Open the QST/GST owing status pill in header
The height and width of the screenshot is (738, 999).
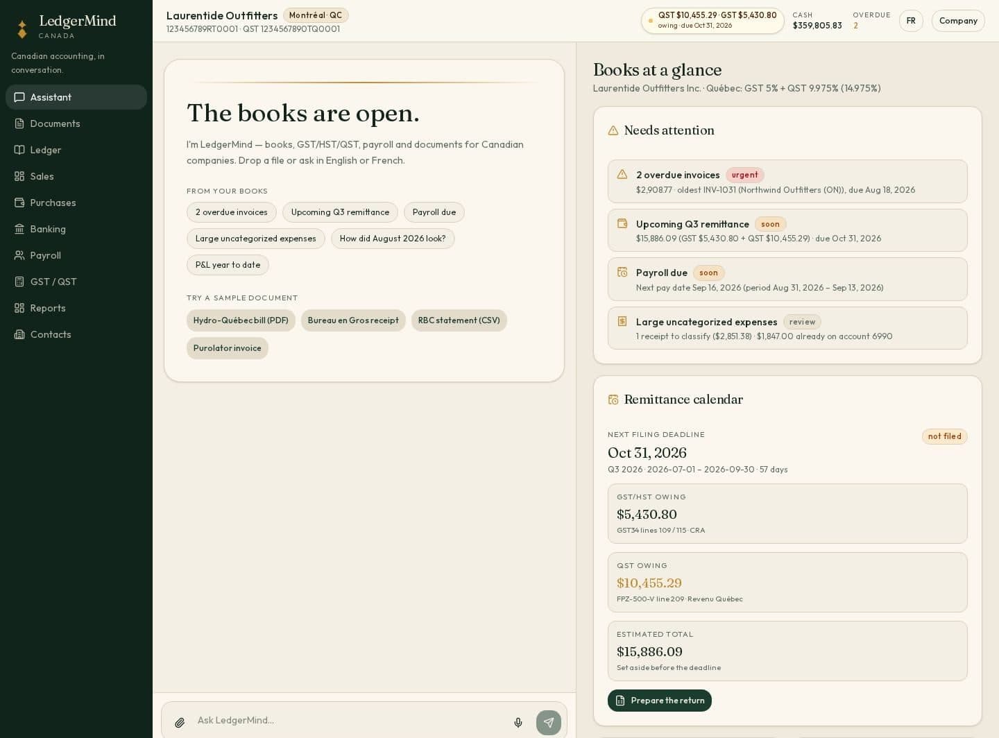(712, 21)
